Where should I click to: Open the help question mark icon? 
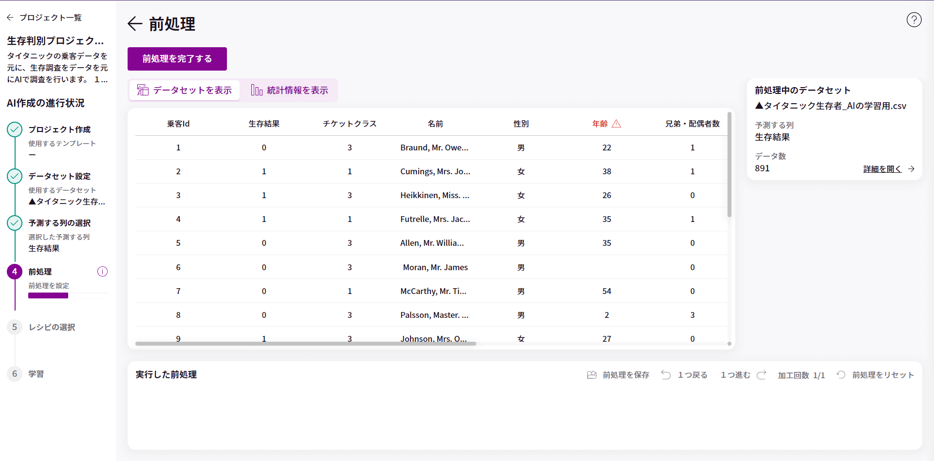pos(914,19)
